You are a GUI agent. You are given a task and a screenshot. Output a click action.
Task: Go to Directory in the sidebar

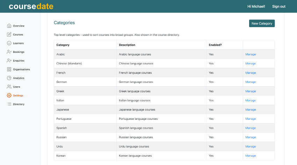pyautogui.click(x=19, y=104)
